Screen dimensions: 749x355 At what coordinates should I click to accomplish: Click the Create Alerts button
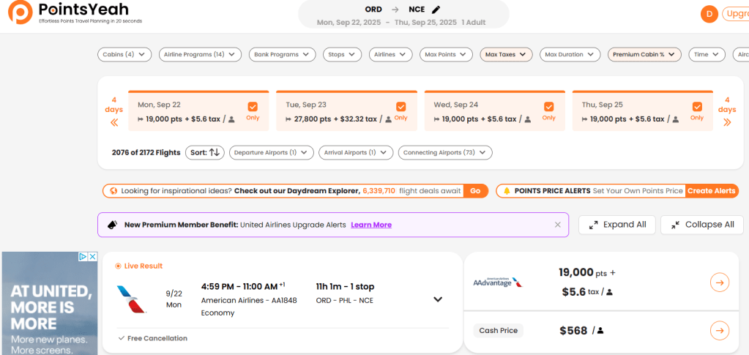point(711,190)
